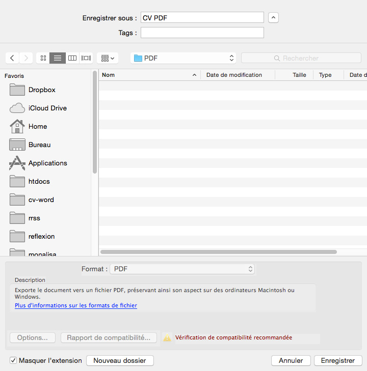Viewport: 367px width, 371px height.
Task: Open Plus d'informations sur les formats link
Action: tap(76, 305)
